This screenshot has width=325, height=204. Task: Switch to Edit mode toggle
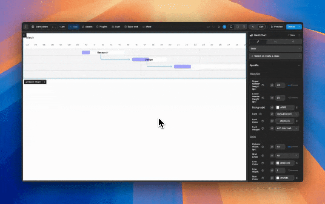(x=261, y=27)
